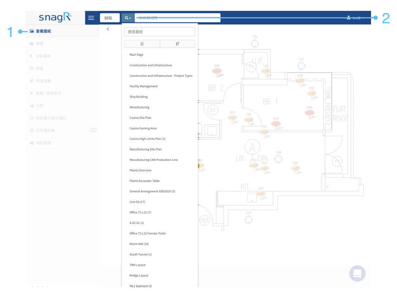Click the AE pin numbered 249

[x=276, y=124]
